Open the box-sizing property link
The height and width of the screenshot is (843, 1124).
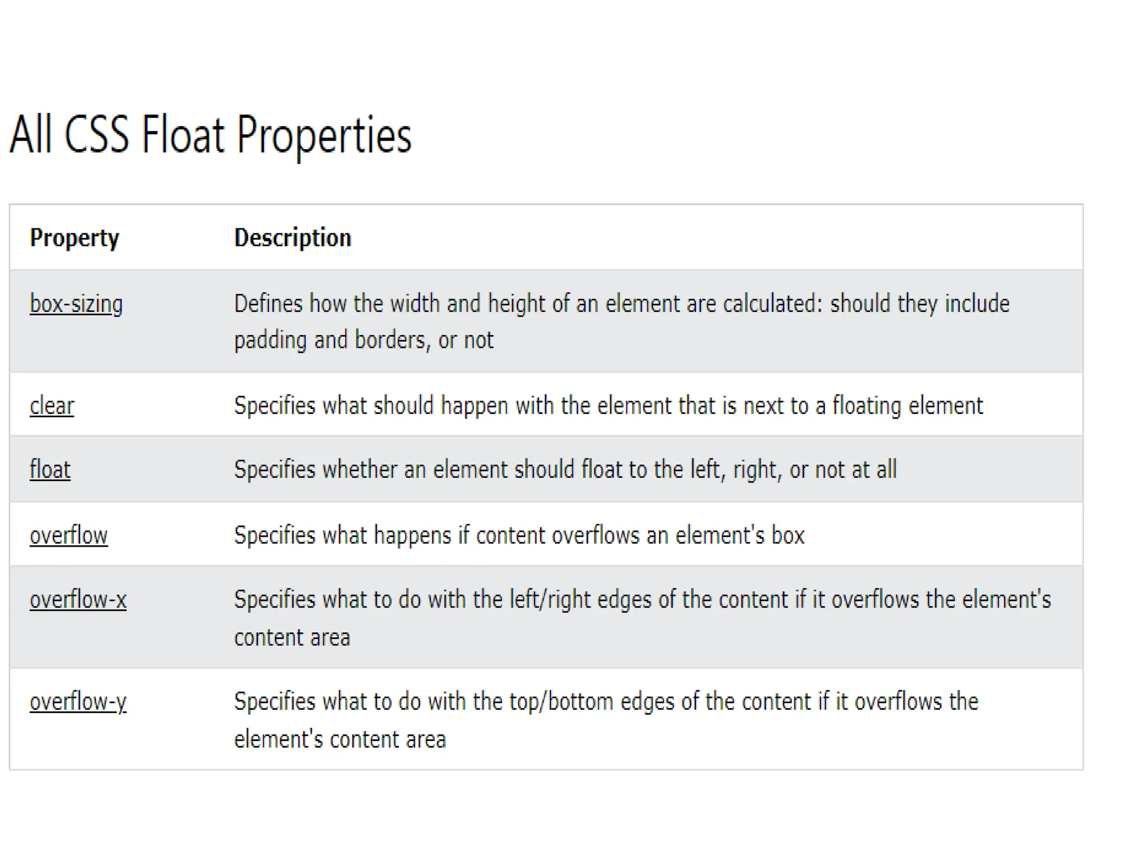[76, 304]
